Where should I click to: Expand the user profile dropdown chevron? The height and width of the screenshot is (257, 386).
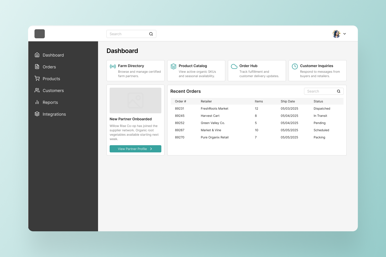[345, 34]
